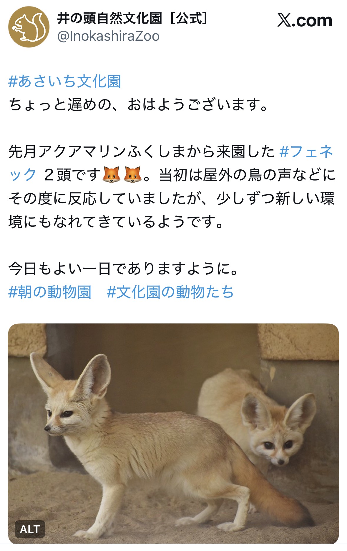Click the closing line 今日もよい一日でありますように
Viewport: 347px width, 551px height.
[x=123, y=269]
